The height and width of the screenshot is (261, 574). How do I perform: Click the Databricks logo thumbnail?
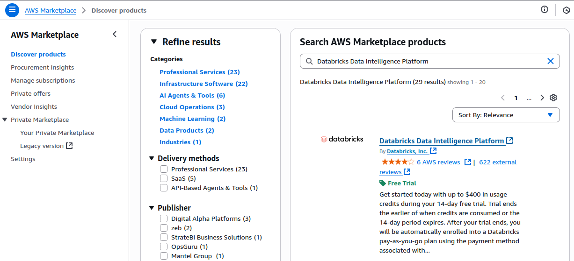pyautogui.click(x=341, y=139)
